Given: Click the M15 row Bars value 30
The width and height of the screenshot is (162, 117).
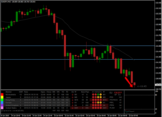Looking at the screenshot, I should tap(83, 100).
